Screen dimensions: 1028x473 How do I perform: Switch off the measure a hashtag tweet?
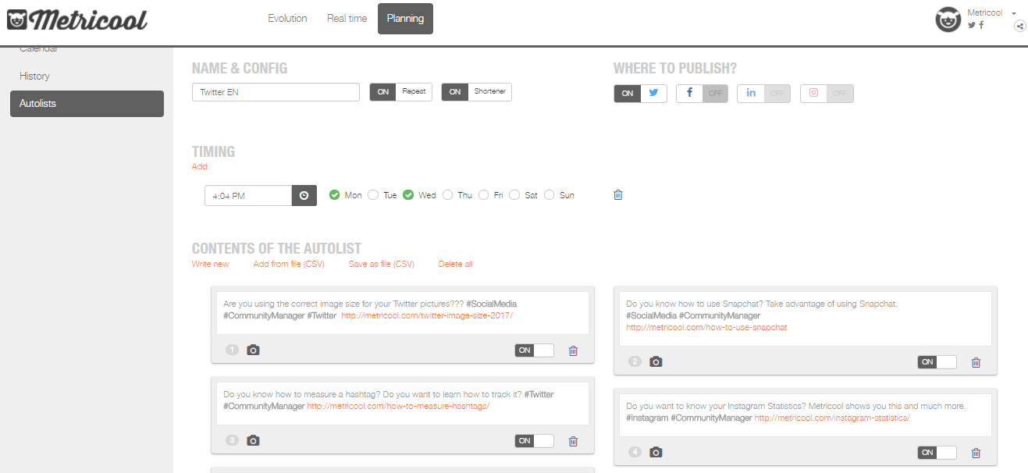pyautogui.click(x=534, y=441)
